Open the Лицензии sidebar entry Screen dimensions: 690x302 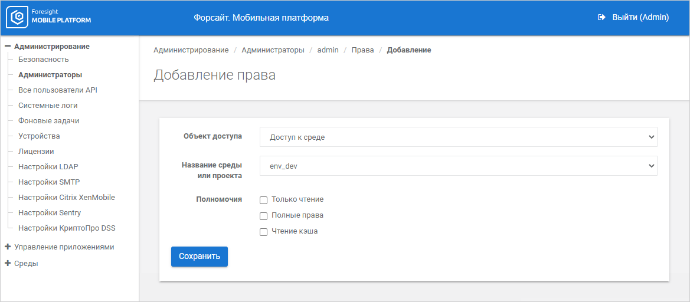point(36,152)
